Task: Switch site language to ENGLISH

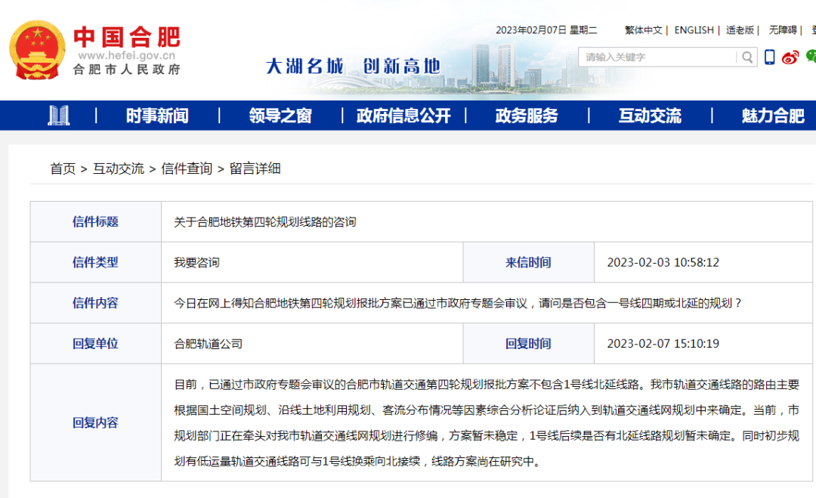Action: tap(694, 30)
